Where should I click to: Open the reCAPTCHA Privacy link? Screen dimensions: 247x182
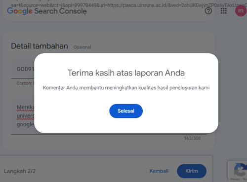pos(235,179)
